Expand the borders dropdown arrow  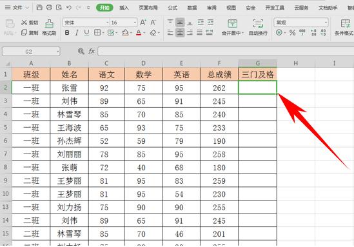pyautogui.click(x=103, y=33)
